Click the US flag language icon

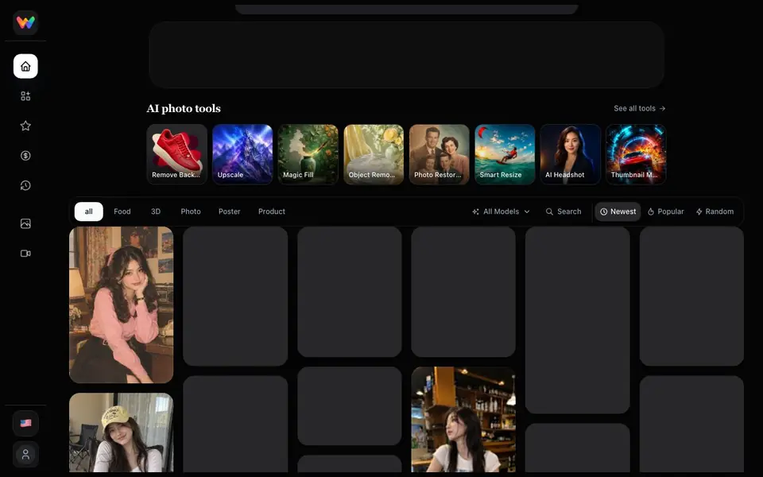25,423
